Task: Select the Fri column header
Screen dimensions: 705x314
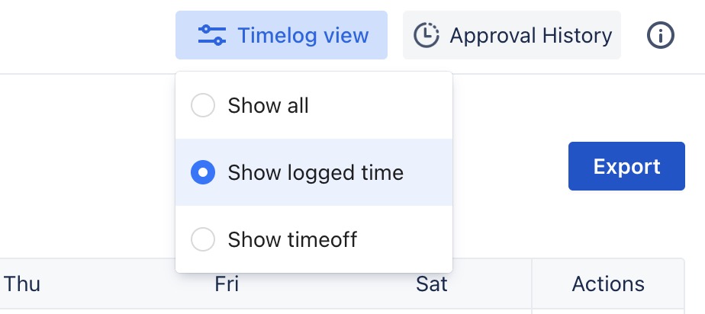Action: tap(227, 285)
